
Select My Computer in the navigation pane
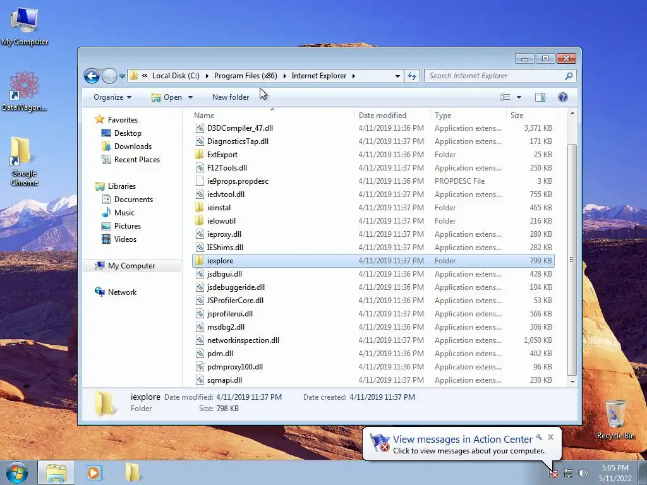131,266
